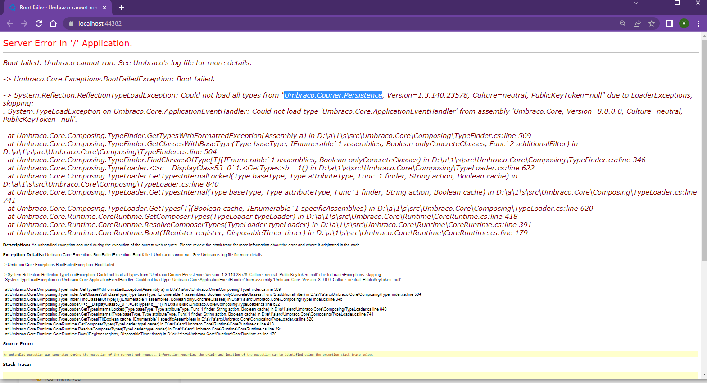Click the share page icon
The image size is (707, 383).
(637, 23)
